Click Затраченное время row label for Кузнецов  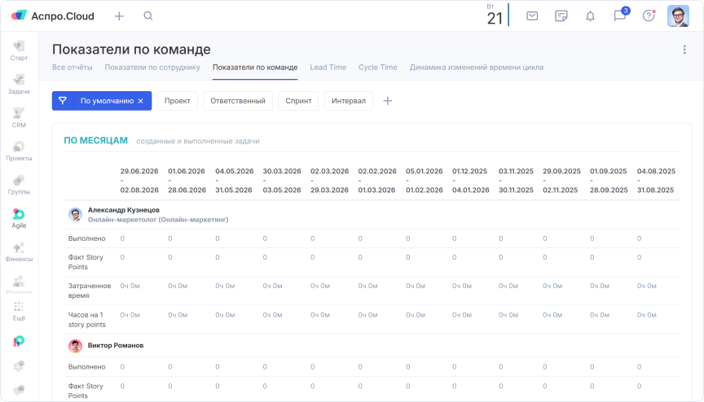click(x=90, y=291)
